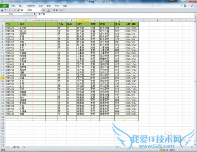197x152 pixels.
Task: Jump to first sheet with navigation arrow
Action: (x=2, y=147)
